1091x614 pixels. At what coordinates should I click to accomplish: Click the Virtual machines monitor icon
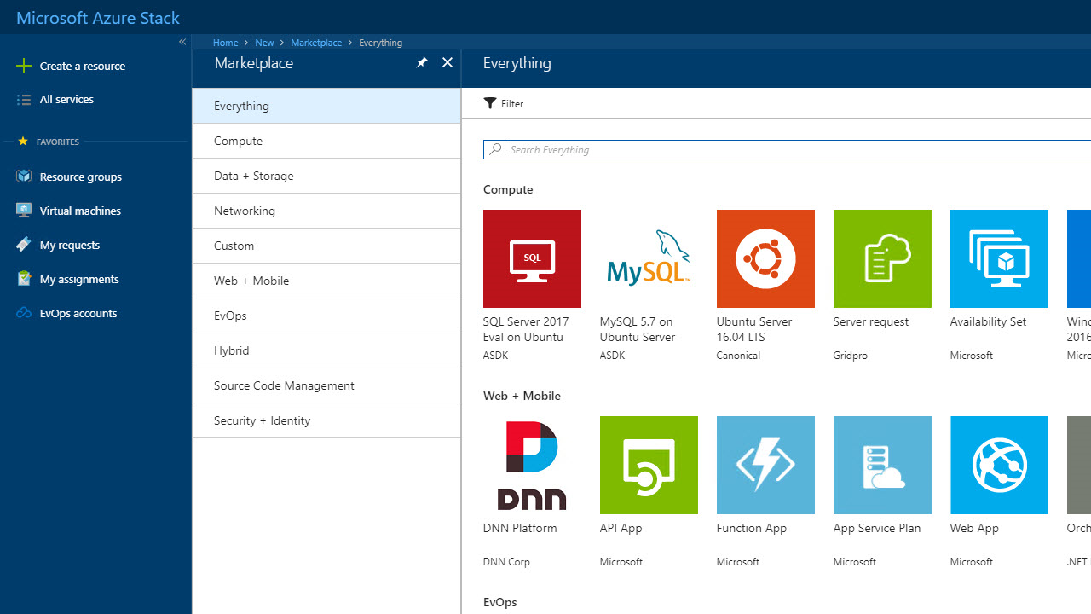(x=24, y=211)
